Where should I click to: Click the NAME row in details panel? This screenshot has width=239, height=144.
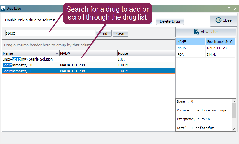click(x=206, y=42)
